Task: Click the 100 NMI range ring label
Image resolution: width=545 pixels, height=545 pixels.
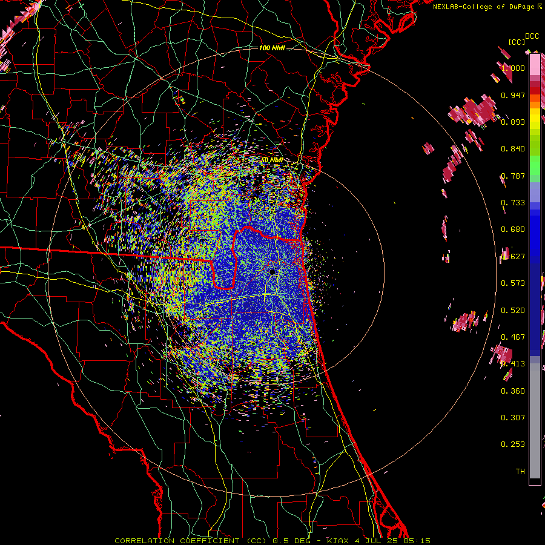Action: tap(272, 48)
